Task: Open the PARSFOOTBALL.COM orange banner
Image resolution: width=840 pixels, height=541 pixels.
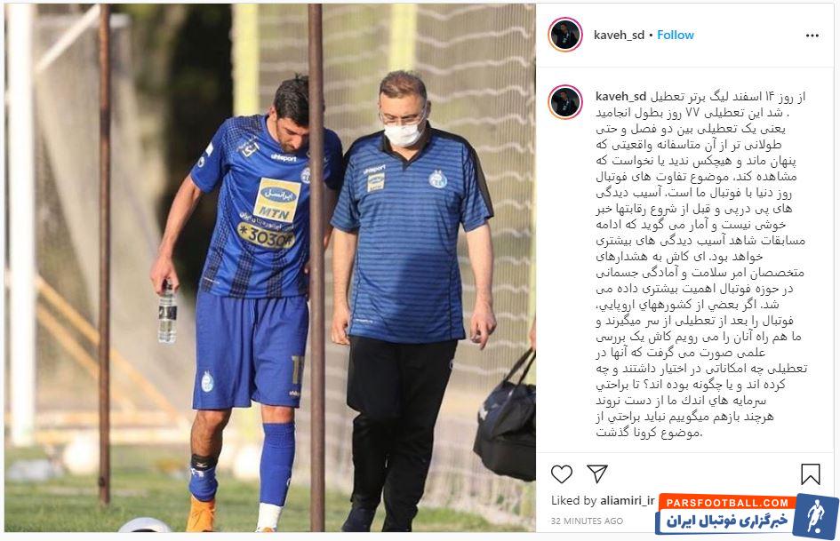Action: (x=727, y=503)
